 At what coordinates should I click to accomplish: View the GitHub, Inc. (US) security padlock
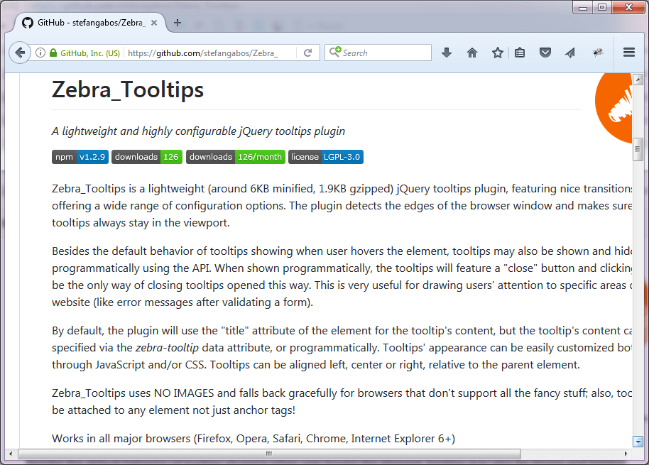pos(53,53)
